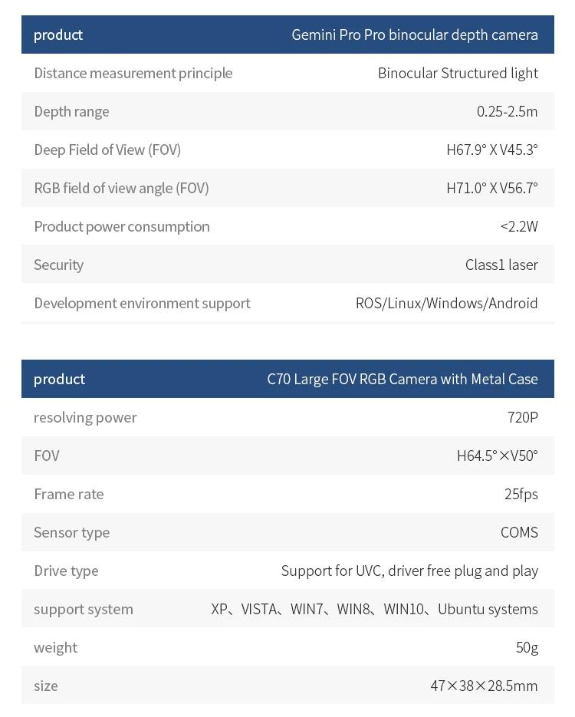Select the support system operating systems list
575x717 pixels.
click(374, 609)
